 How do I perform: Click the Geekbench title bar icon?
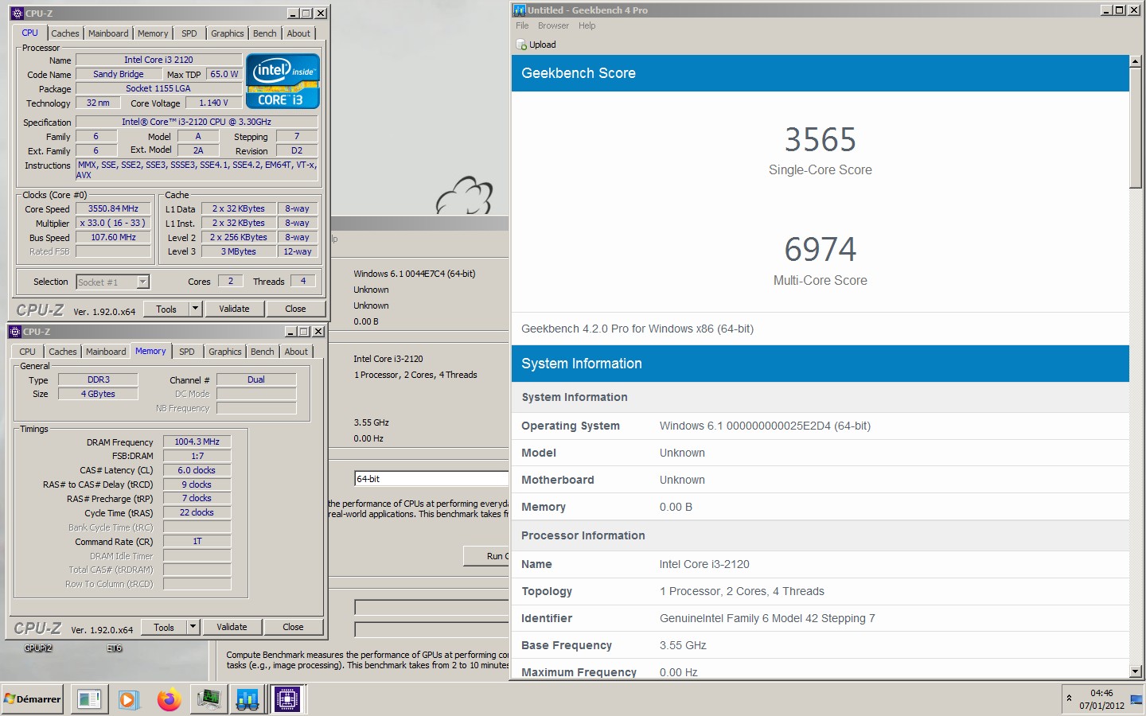pyautogui.click(x=520, y=10)
